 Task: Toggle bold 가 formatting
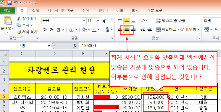45,30
